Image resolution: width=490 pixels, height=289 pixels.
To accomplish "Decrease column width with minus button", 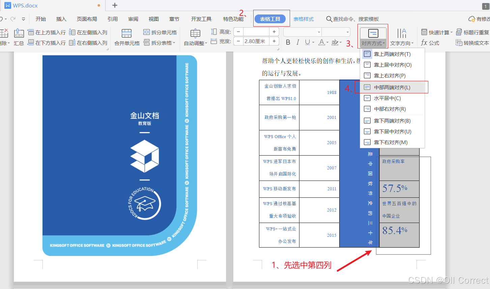I will 238,41.
